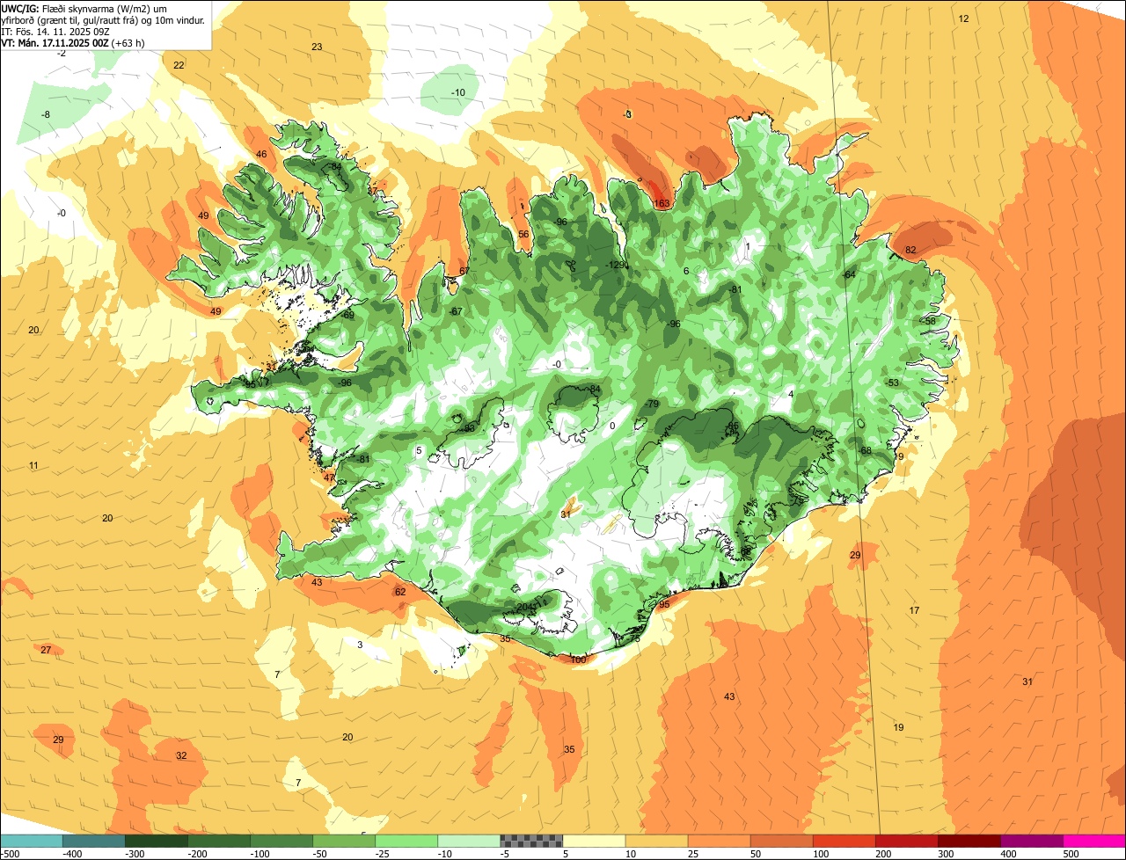Click the light teal legend swatch between -500 and -400
Image resolution: width=1126 pixels, height=860 pixels.
tap(32, 841)
